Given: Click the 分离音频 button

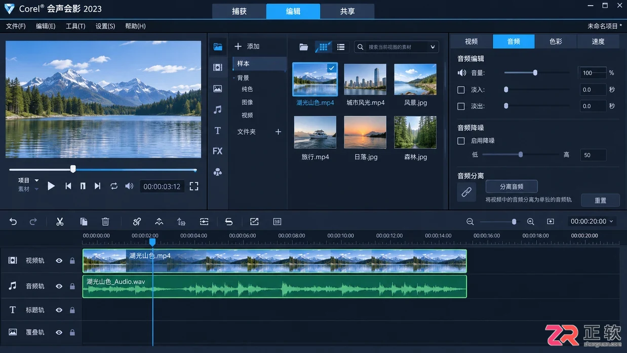Looking at the screenshot, I should [x=512, y=186].
